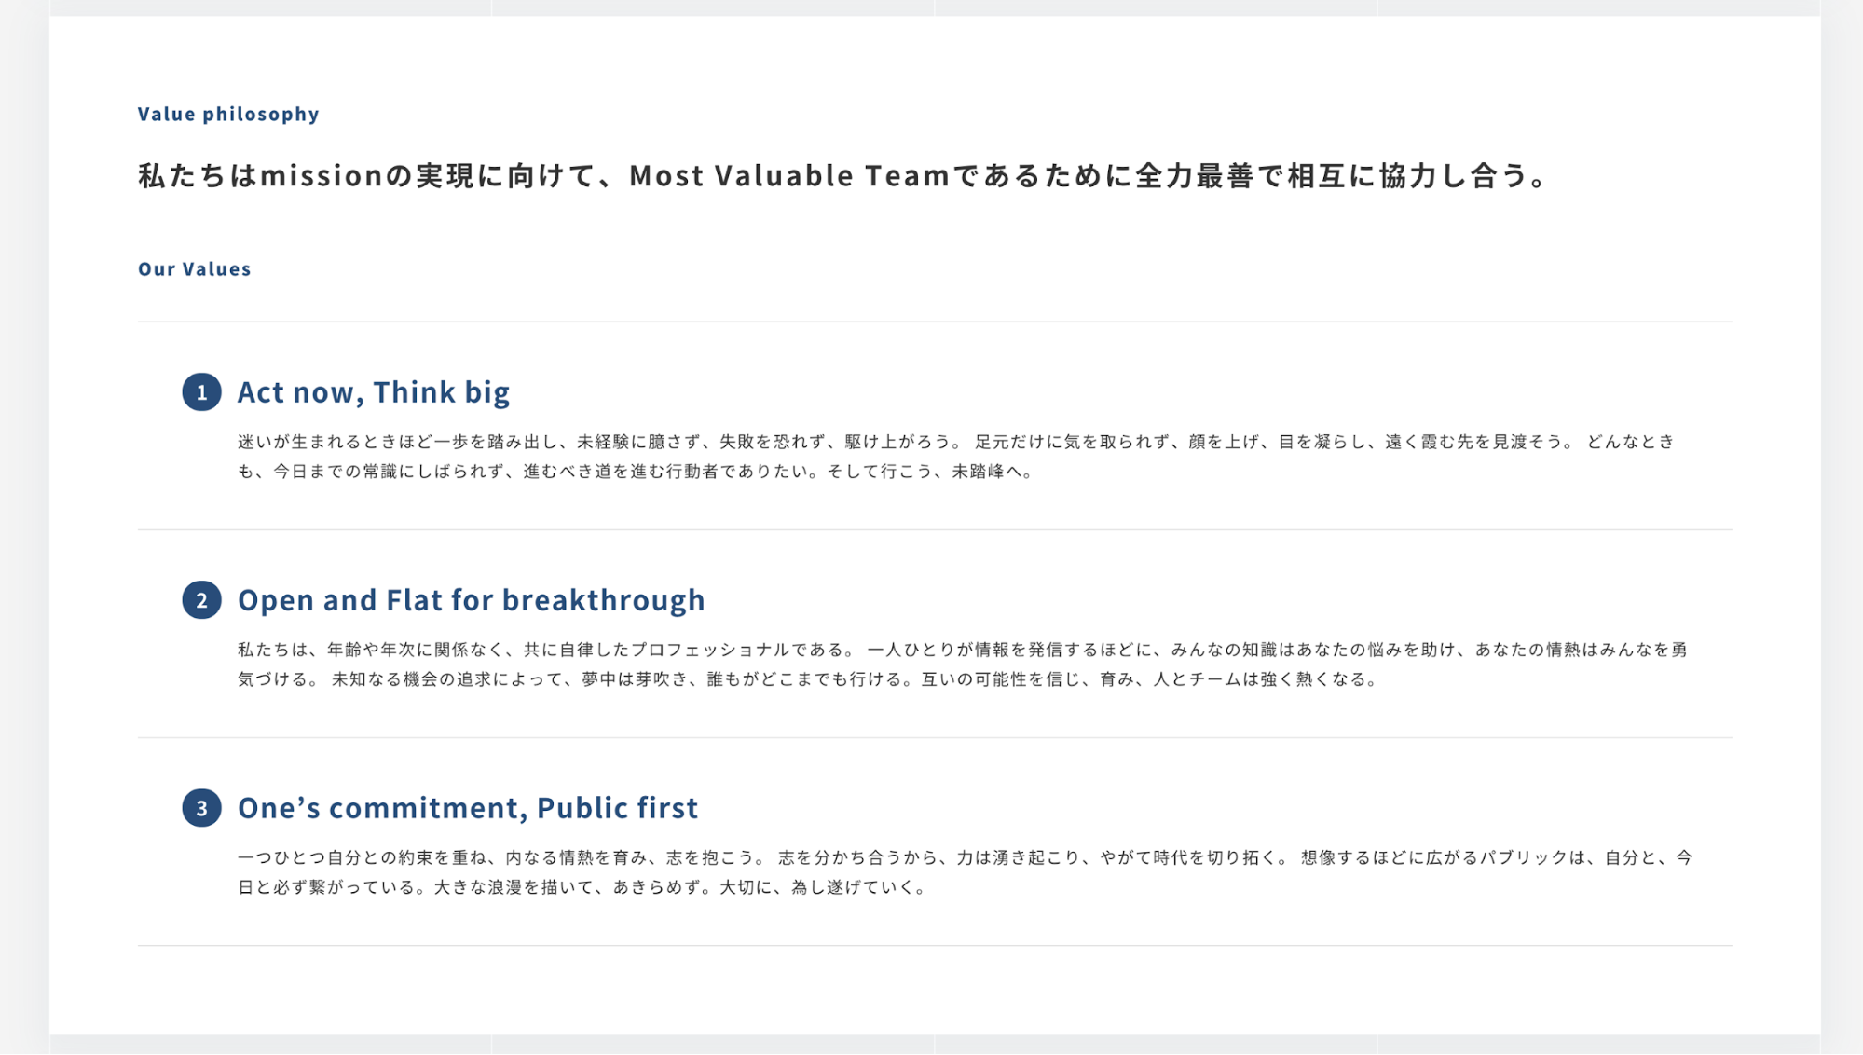1863x1055 pixels.
Task: Click the number 2 circle badge
Action: [201, 600]
